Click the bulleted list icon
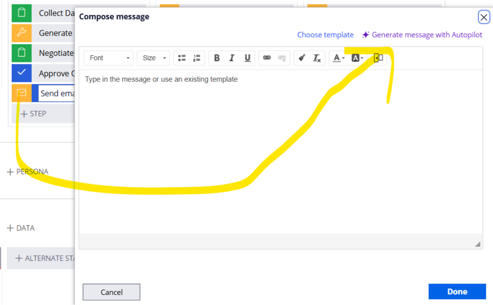 click(x=181, y=58)
